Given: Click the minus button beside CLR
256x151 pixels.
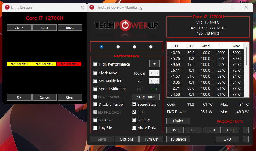Looking at the screenshot, I should [246, 130].
